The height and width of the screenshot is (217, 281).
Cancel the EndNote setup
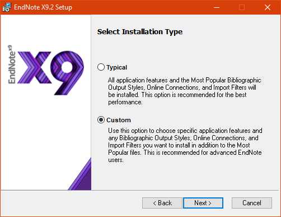tap(252, 203)
